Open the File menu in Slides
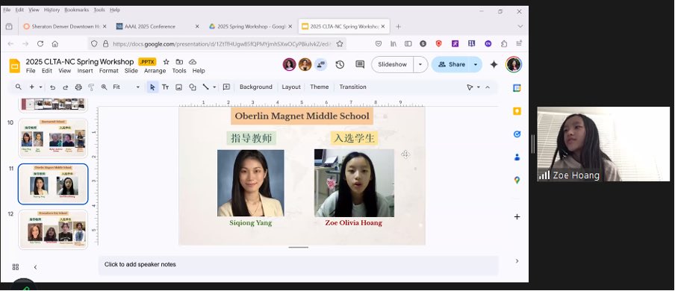Image resolution: width=675 pixels, height=291 pixels. coord(31,71)
